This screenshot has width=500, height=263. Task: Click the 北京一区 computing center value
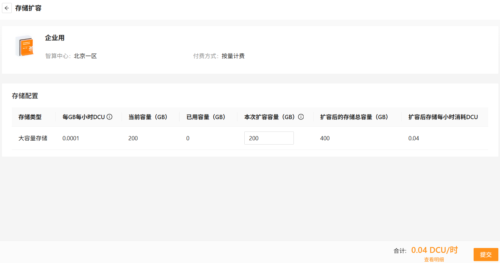pyautogui.click(x=85, y=56)
